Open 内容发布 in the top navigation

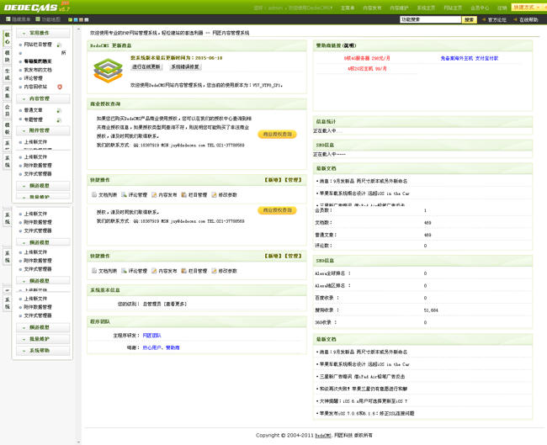[x=372, y=8]
